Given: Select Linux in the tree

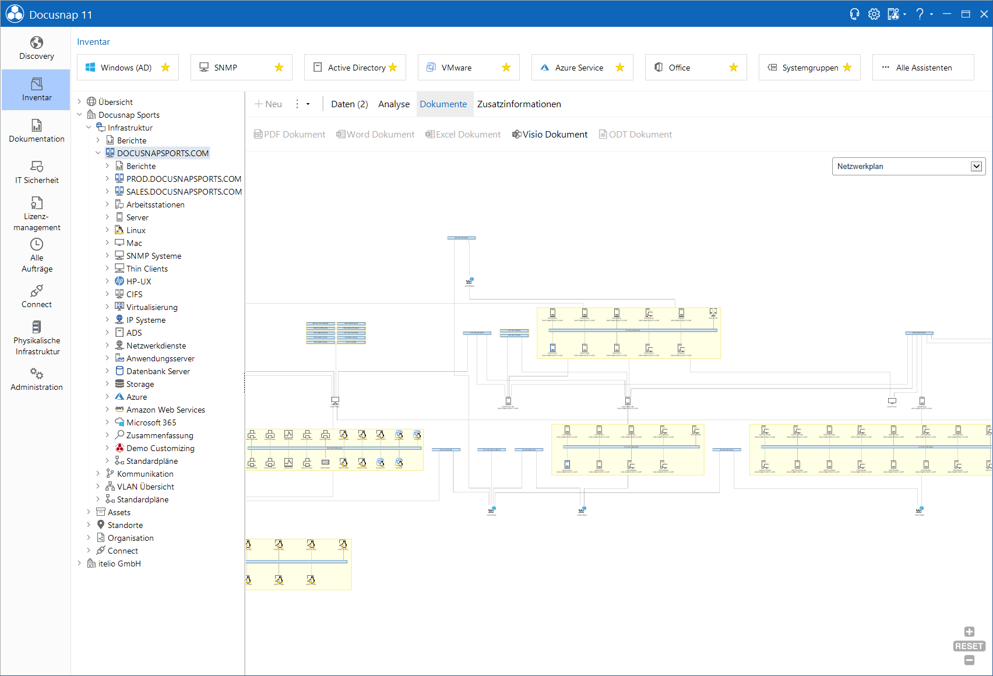Looking at the screenshot, I should click(x=136, y=230).
